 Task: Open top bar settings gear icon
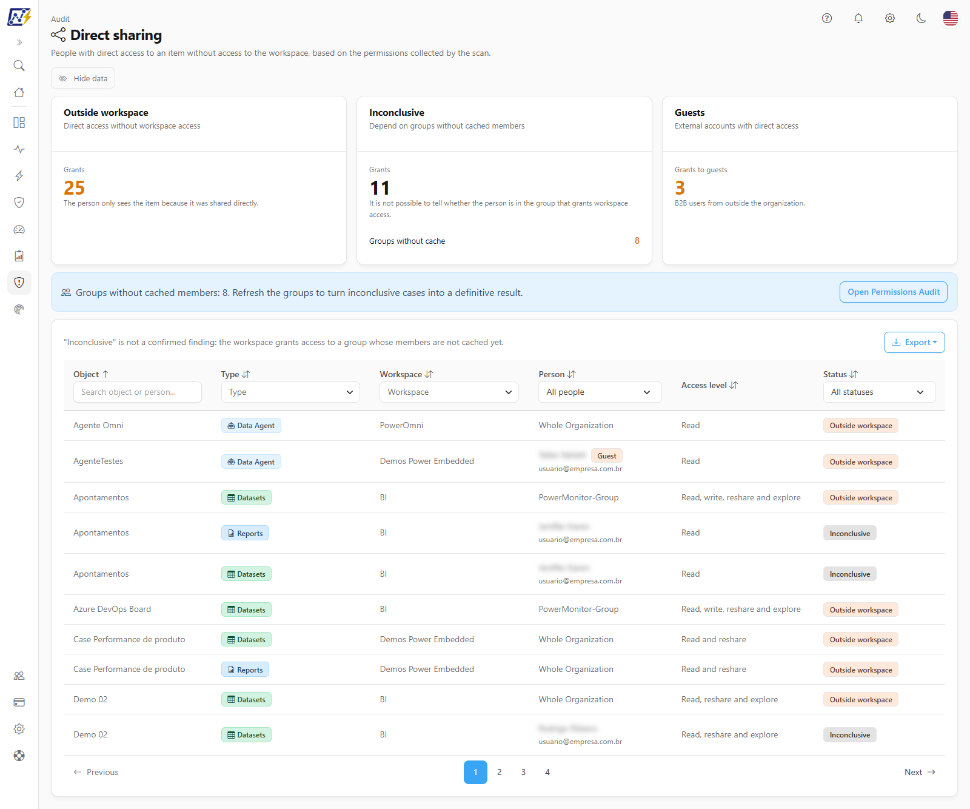(890, 18)
